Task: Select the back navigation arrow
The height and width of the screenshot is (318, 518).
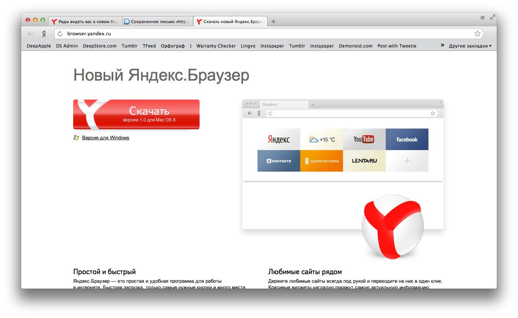Action: pyautogui.click(x=30, y=33)
